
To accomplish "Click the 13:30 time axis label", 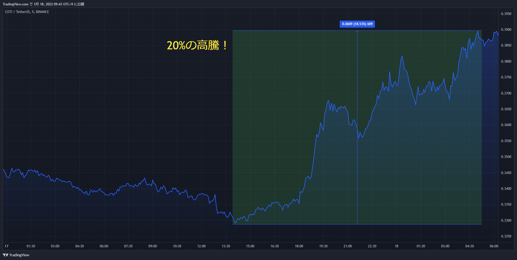I will 226,246.
